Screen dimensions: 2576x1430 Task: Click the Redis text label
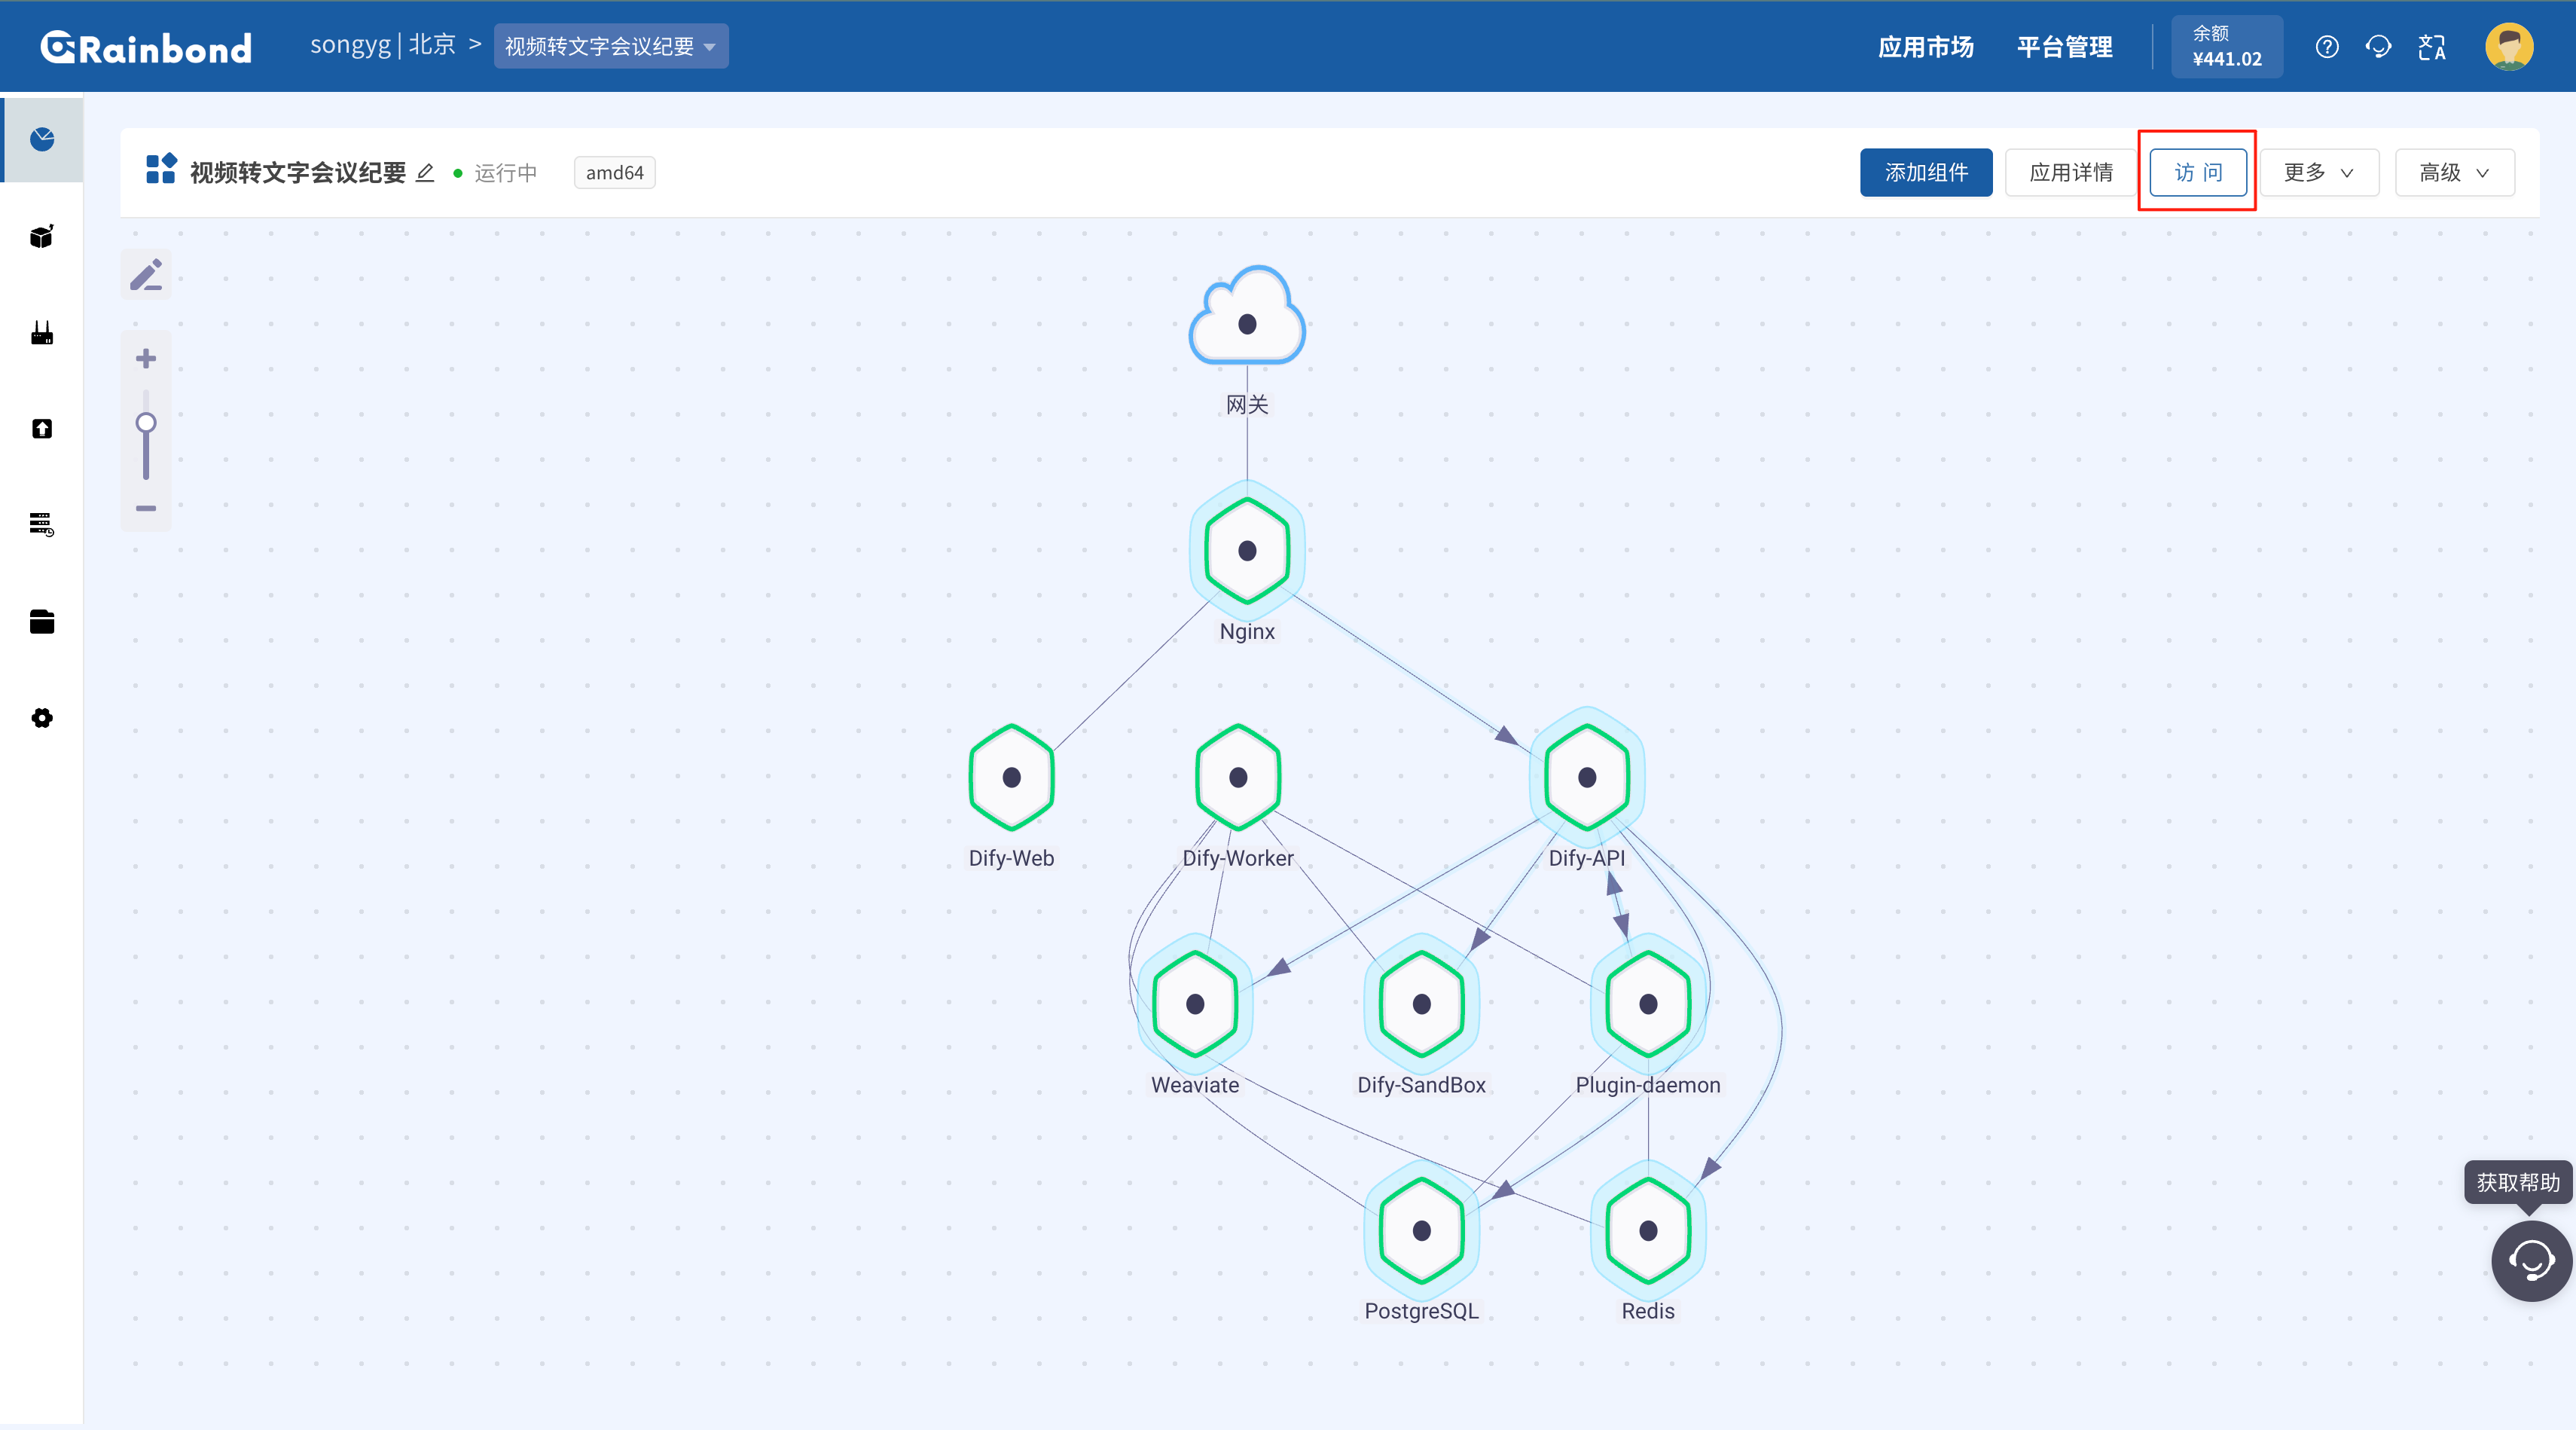point(1648,1311)
